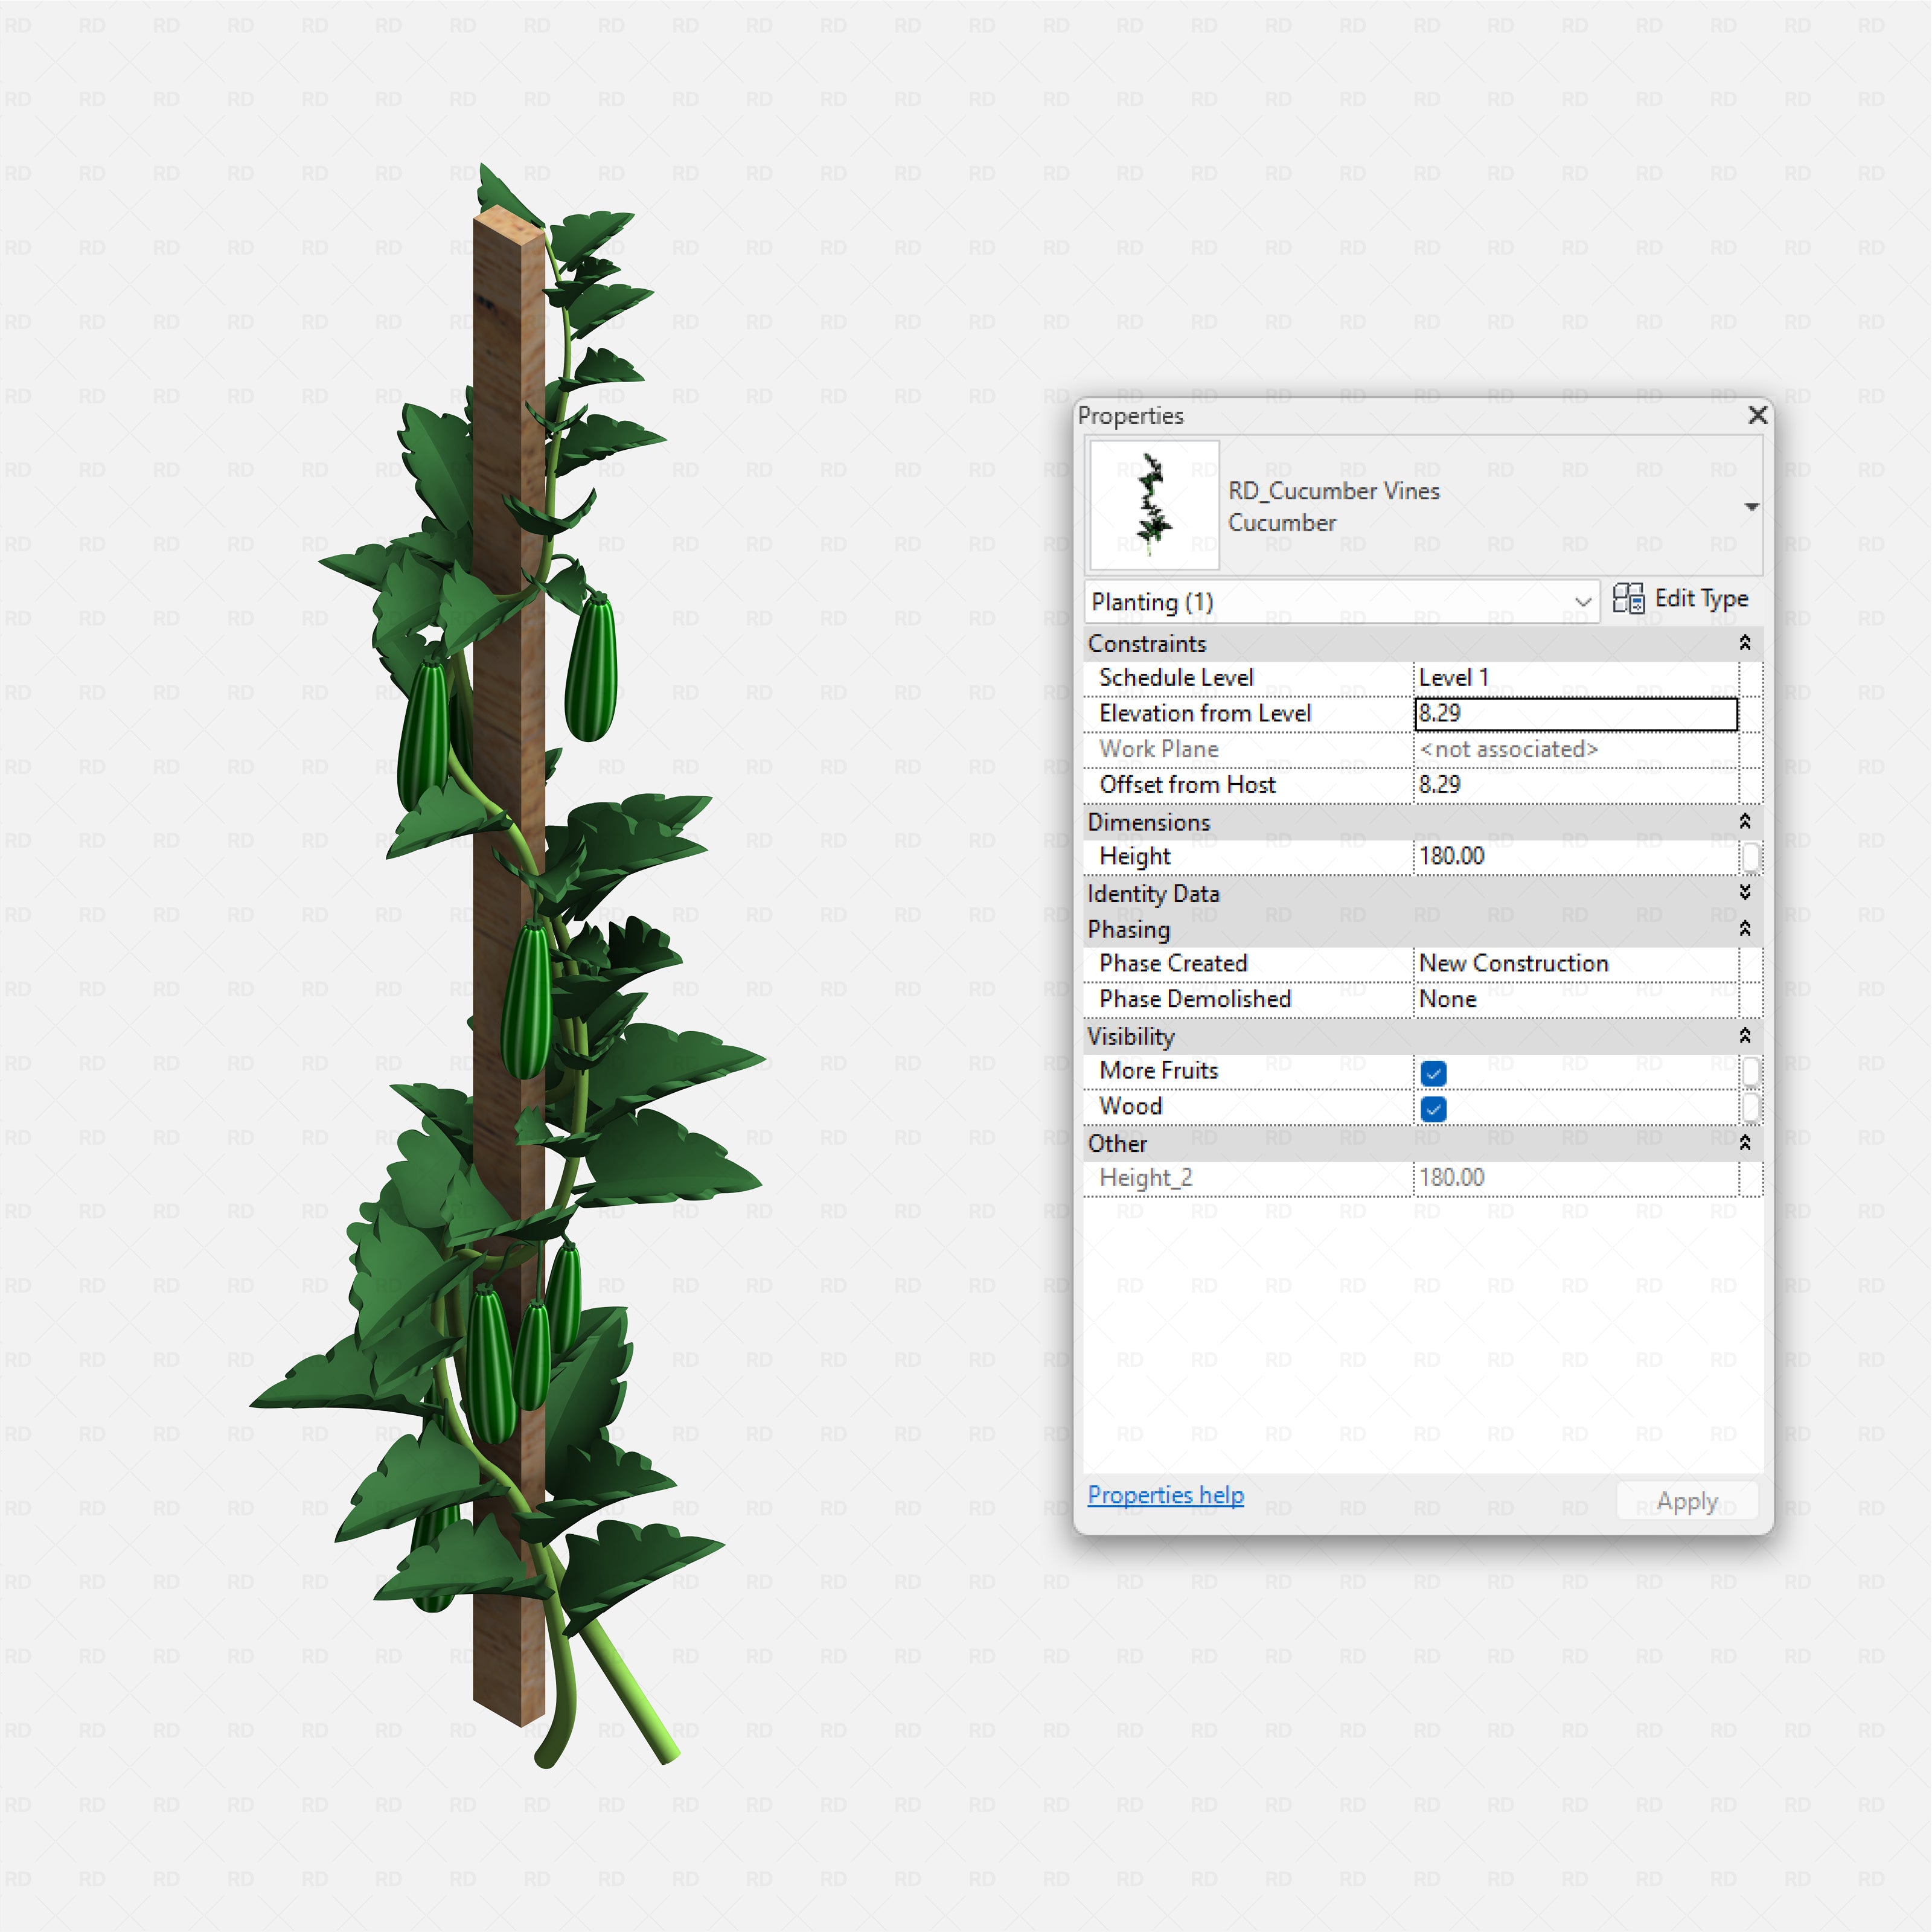Open the Properties help link
The image size is (1932, 1932).
click(x=1165, y=1495)
